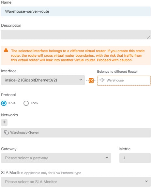152x188 pixels.
Task: Click the plus icon under Networks
Action: tap(4, 122)
